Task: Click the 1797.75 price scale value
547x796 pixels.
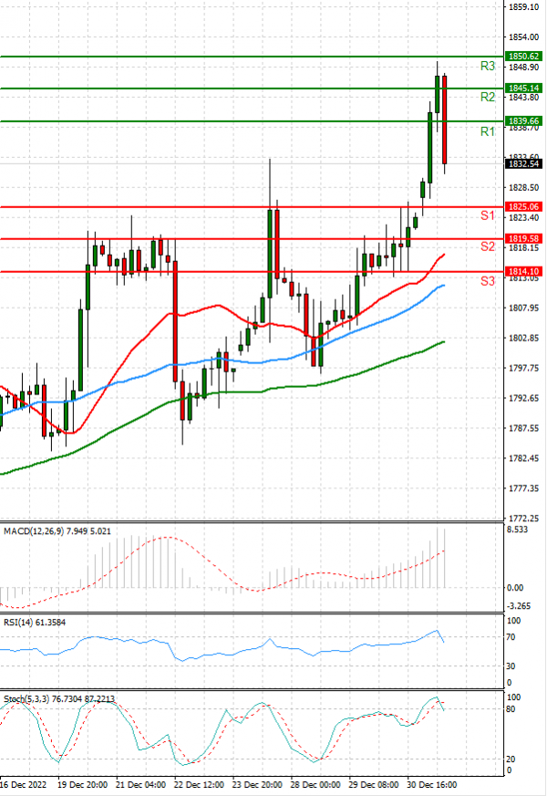Action: click(x=523, y=368)
